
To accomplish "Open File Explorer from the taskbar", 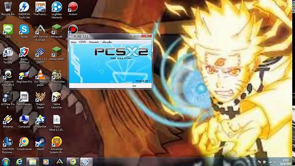I will (x=32, y=162).
